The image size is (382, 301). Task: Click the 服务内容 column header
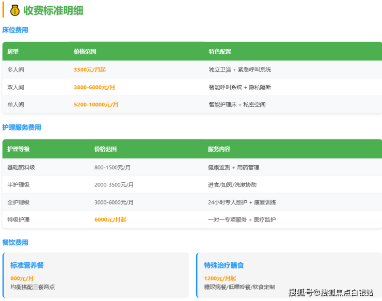[x=219, y=149]
